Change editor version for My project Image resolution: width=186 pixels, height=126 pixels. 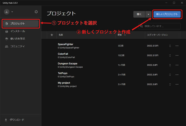[170, 84]
